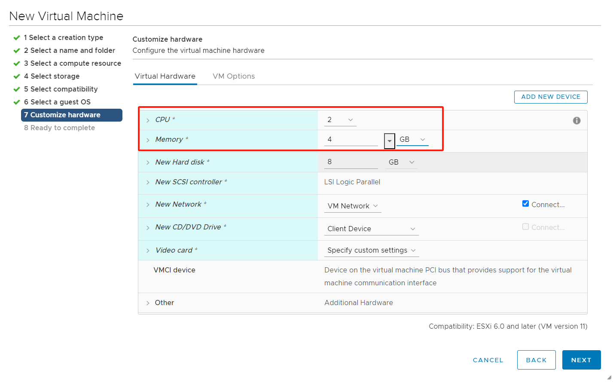Click the ADD NEW DEVICE button

pos(550,97)
